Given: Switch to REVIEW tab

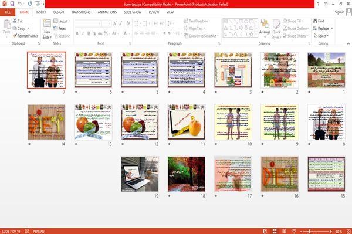Looking at the screenshot, I should (154, 12).
